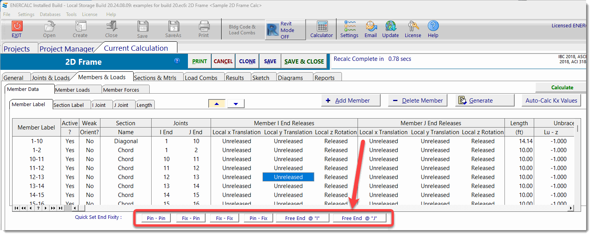Select highlighted Unreleased cell in row 12-13
This screenshot has width=592, height=236.
288,177
